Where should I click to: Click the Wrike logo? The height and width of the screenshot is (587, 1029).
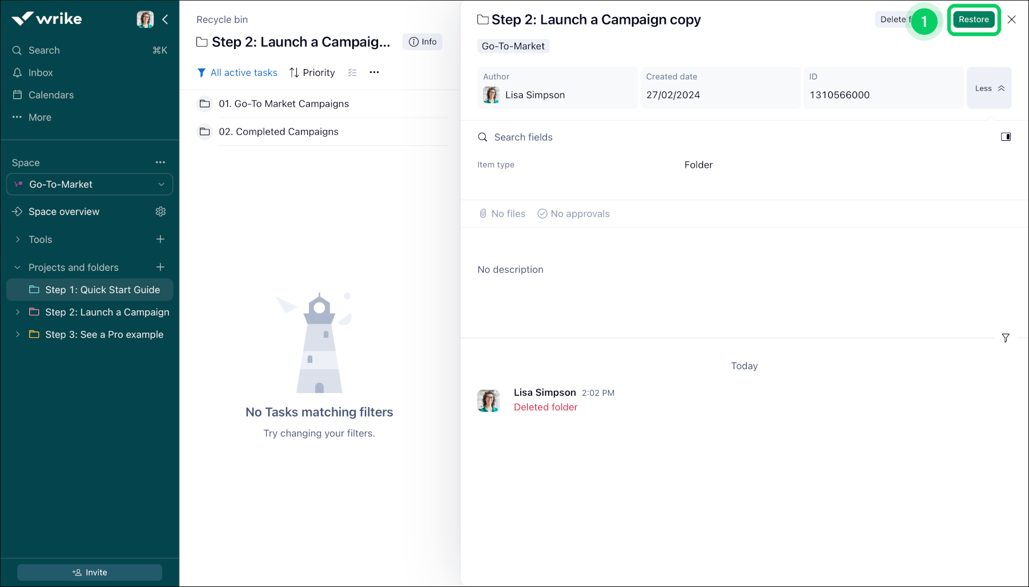pyautogui.click(x=47, y=19)
